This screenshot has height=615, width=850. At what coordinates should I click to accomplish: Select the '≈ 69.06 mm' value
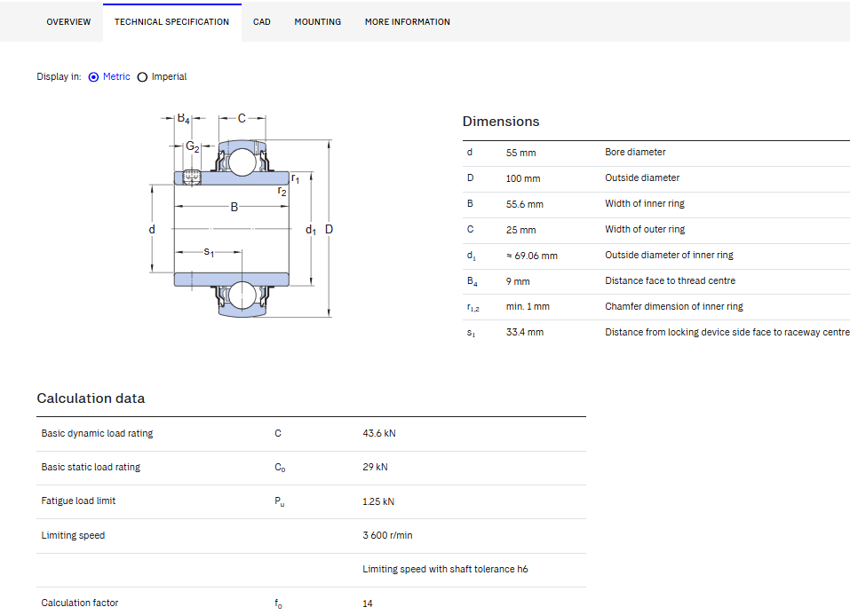(531, 256)
